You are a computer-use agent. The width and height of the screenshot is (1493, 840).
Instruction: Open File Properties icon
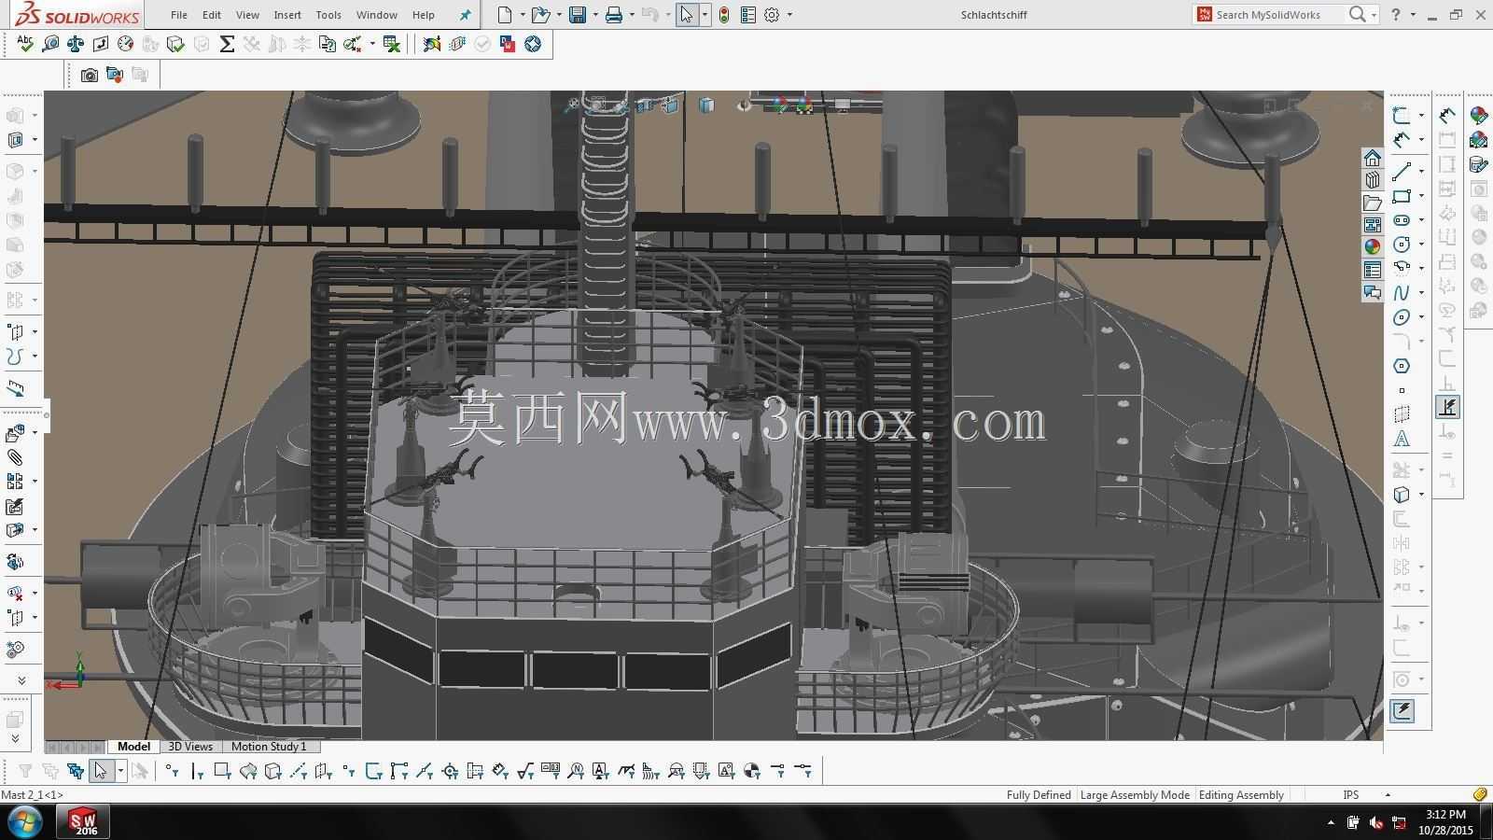click(x=748, y=15)
